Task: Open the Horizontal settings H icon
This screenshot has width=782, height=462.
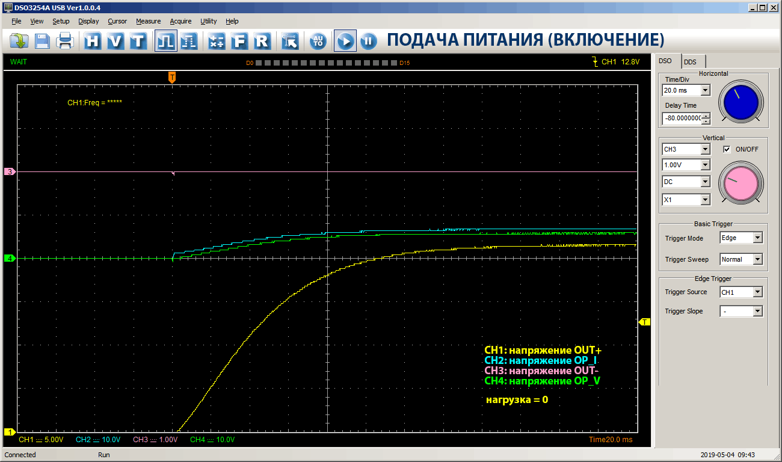Action: (93, 41)
